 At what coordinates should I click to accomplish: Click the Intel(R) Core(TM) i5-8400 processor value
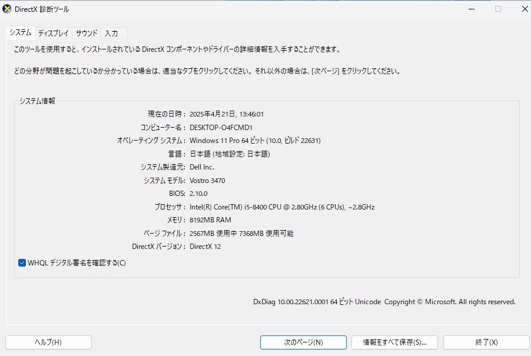point(282,207)
